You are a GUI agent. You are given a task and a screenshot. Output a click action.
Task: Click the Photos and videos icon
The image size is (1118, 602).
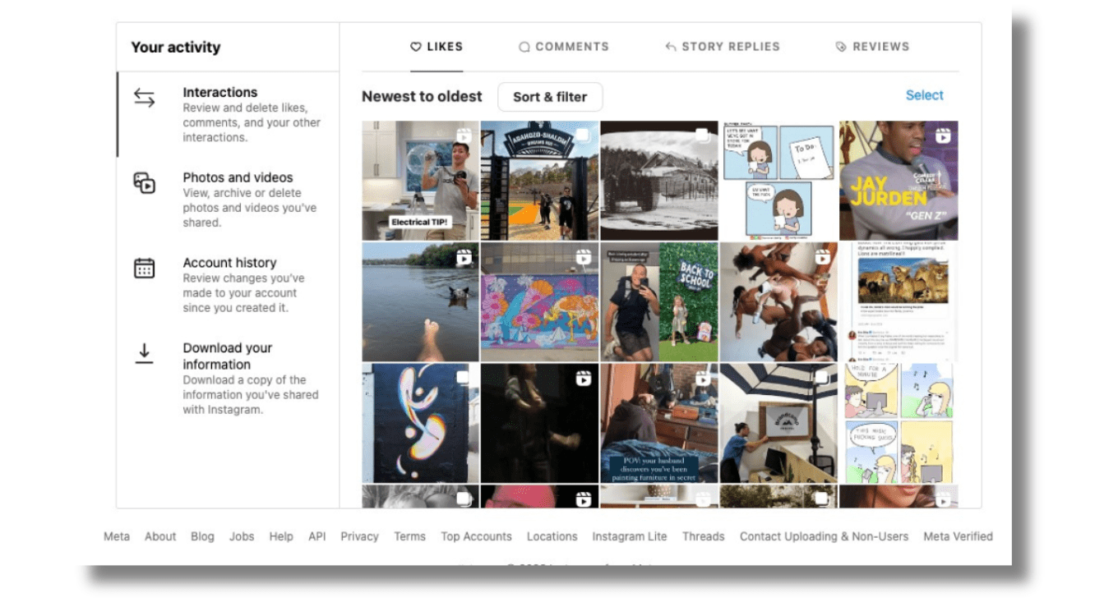coord(145,183)
